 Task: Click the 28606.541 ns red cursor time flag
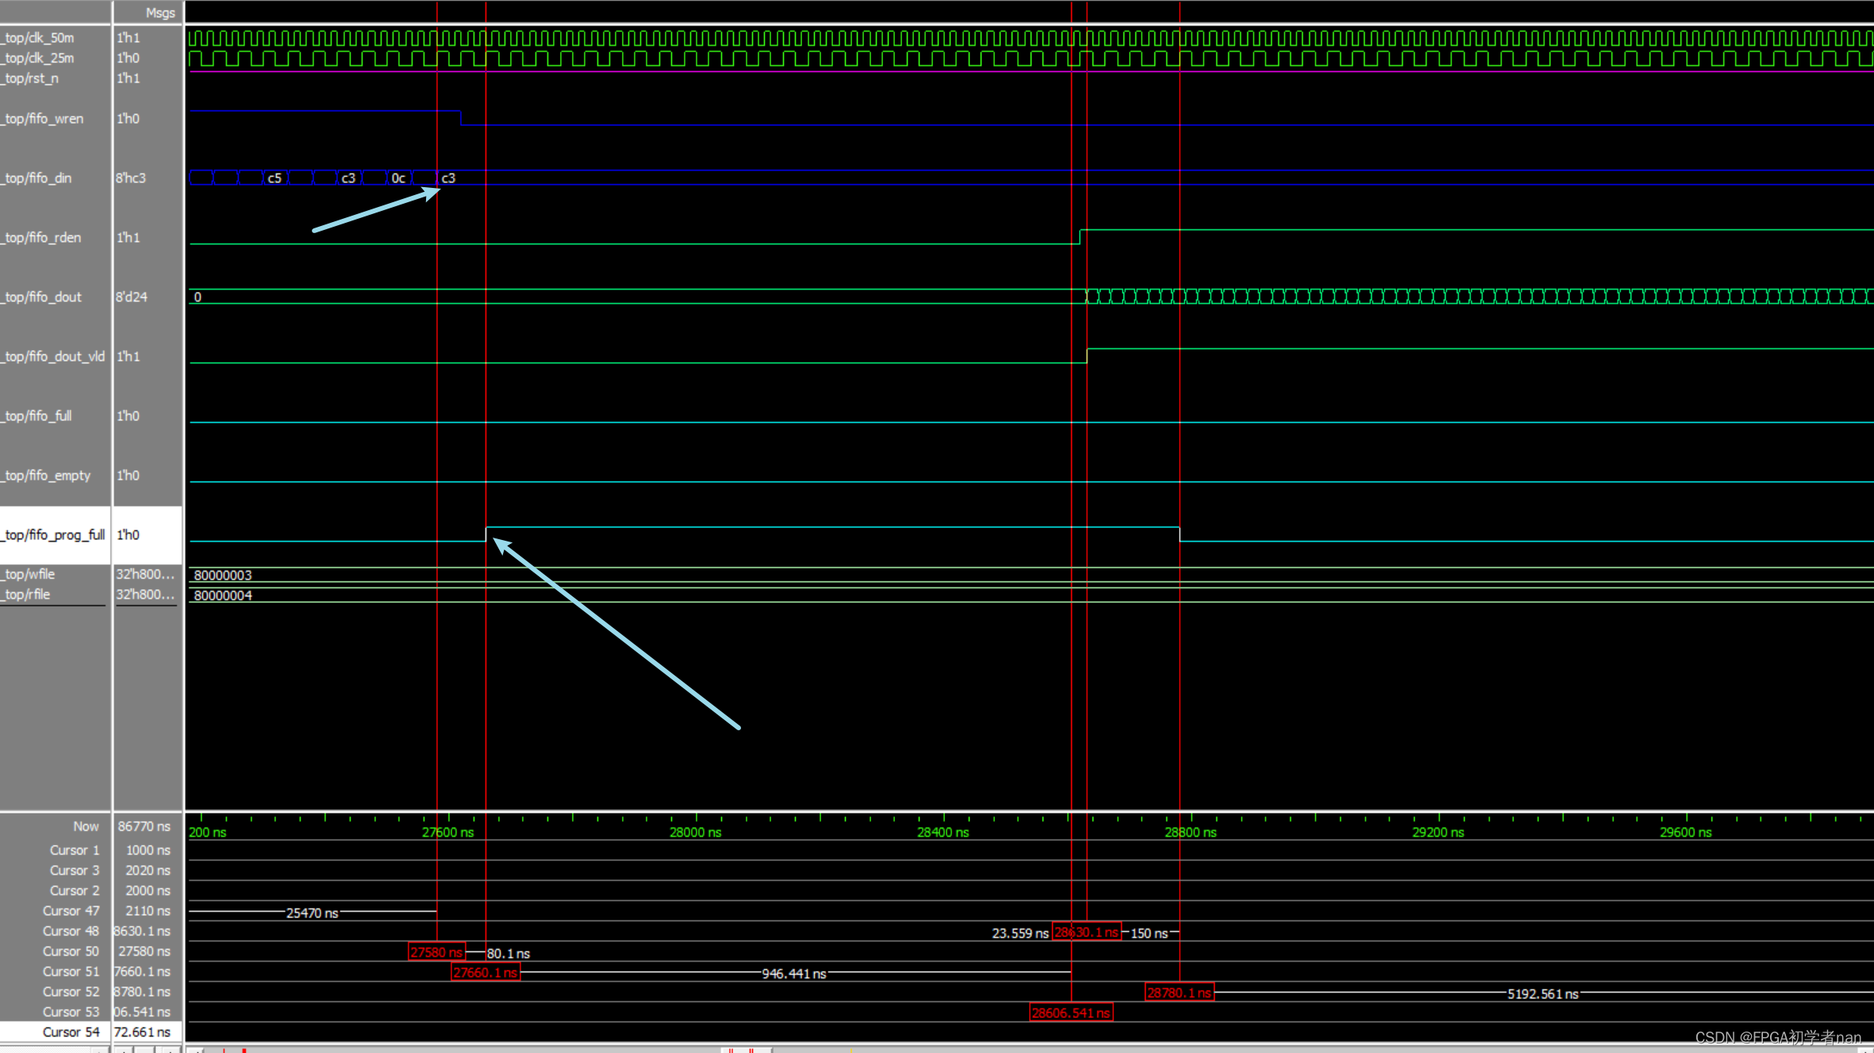pos(1071,1013)
